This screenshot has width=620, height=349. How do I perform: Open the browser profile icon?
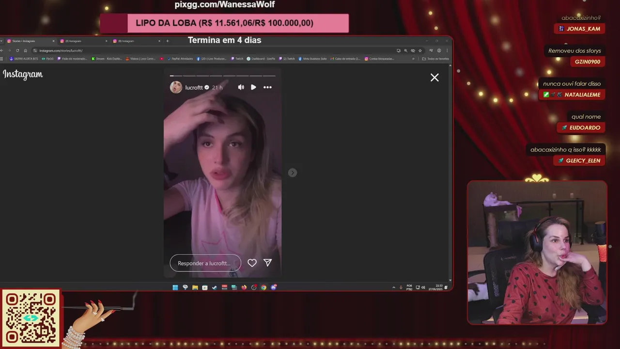point(439,50)
